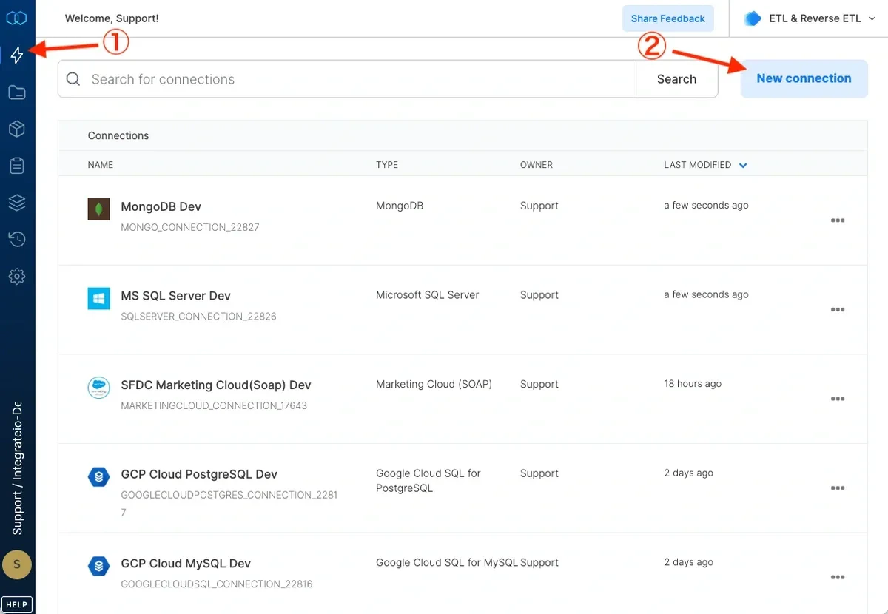Click the Salesforce cloud icon on SFDC Marketing Cloud

[98, 388]
